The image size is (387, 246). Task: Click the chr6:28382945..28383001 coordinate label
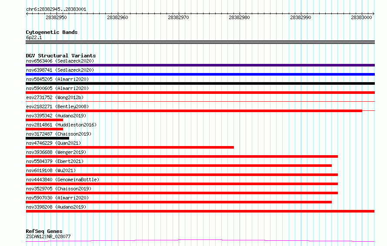[56, 10]
